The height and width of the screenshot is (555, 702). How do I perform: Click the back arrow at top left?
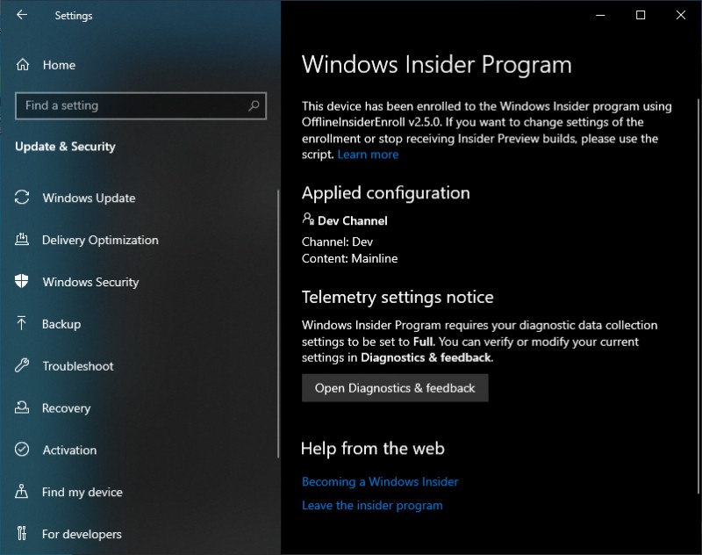click(20, 14)
